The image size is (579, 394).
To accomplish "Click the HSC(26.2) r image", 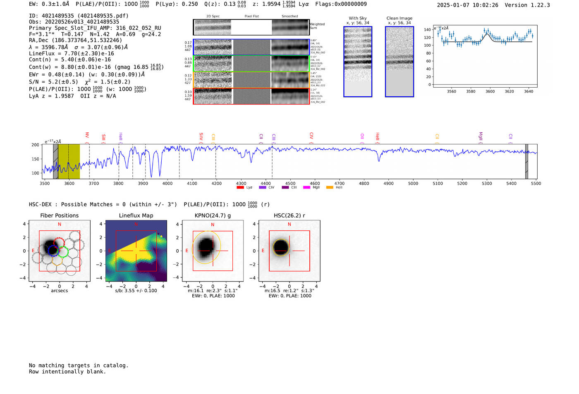I will coord(289,251).
